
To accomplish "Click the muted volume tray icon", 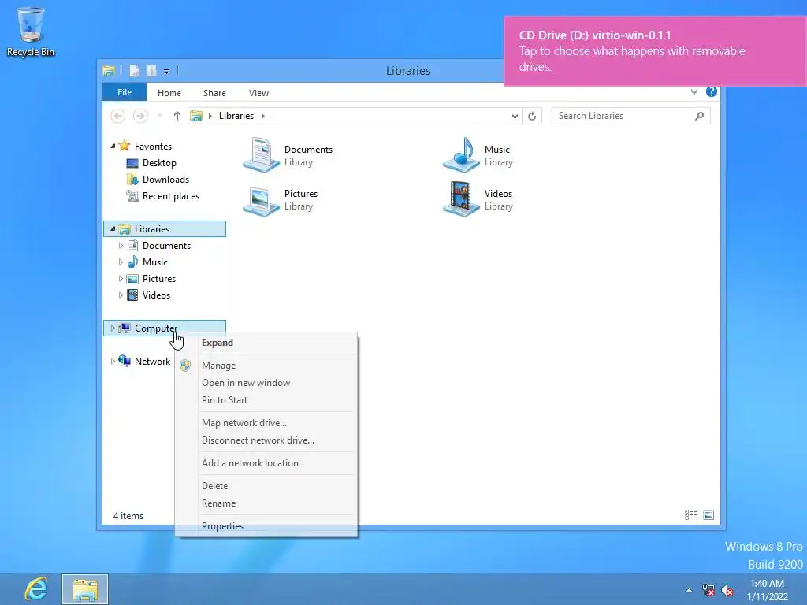I will pos(727,591).
